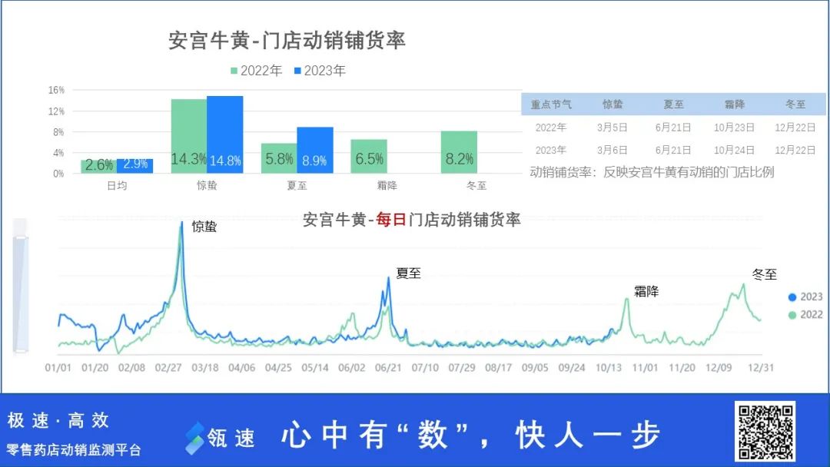
Task: Click the 3月5日 table cell
Action: point(613,128)
